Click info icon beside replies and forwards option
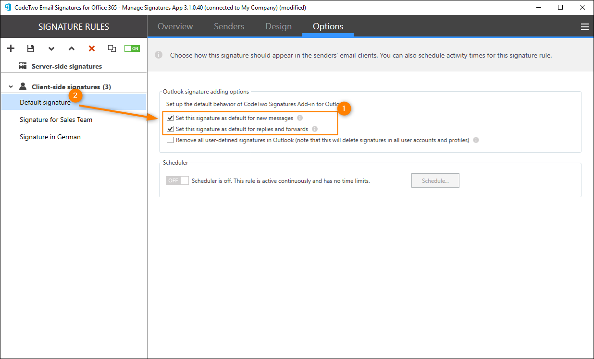Image resolution: width=594 pixels, height=359 pixels. point(315,129)
